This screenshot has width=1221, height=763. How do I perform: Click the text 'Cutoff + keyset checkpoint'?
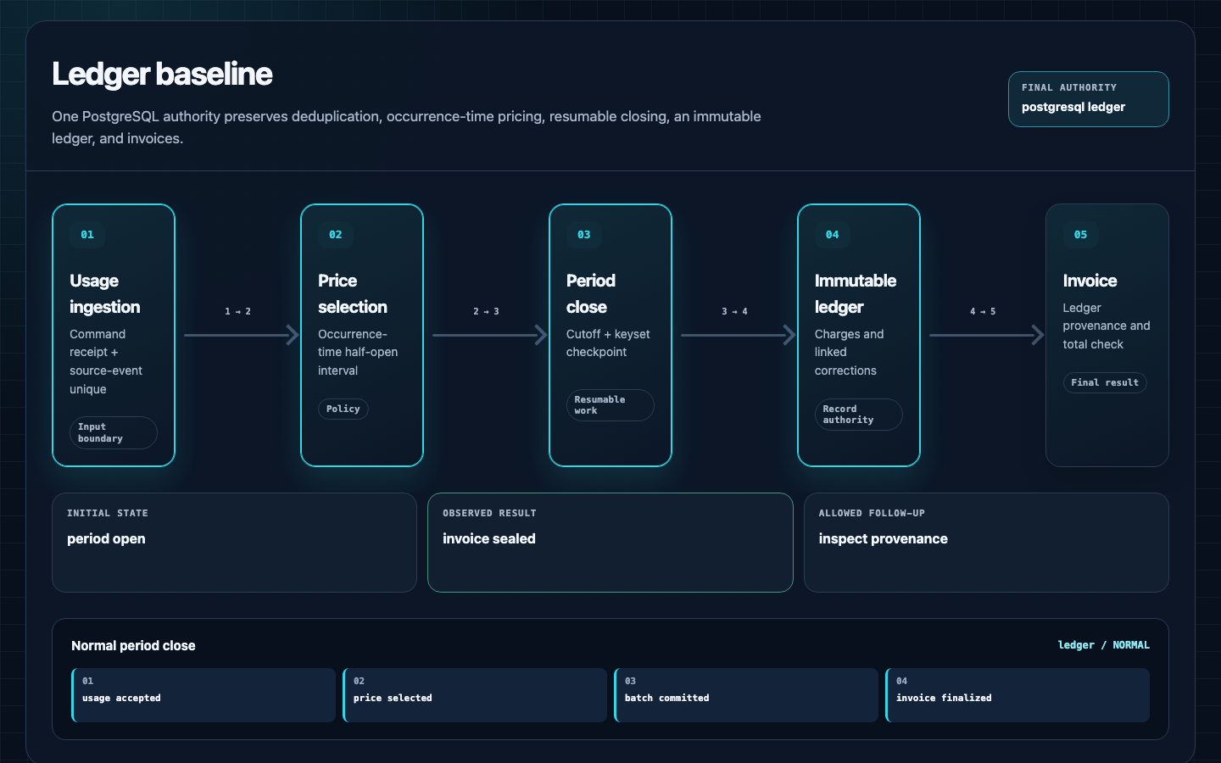click(608, 343)
